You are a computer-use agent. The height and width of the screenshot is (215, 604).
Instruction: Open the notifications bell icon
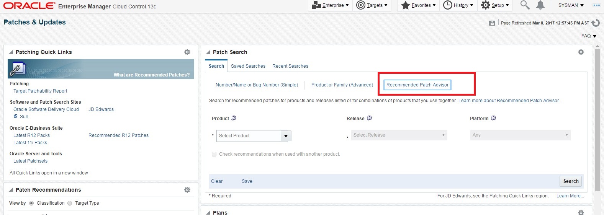coord(540,5)
